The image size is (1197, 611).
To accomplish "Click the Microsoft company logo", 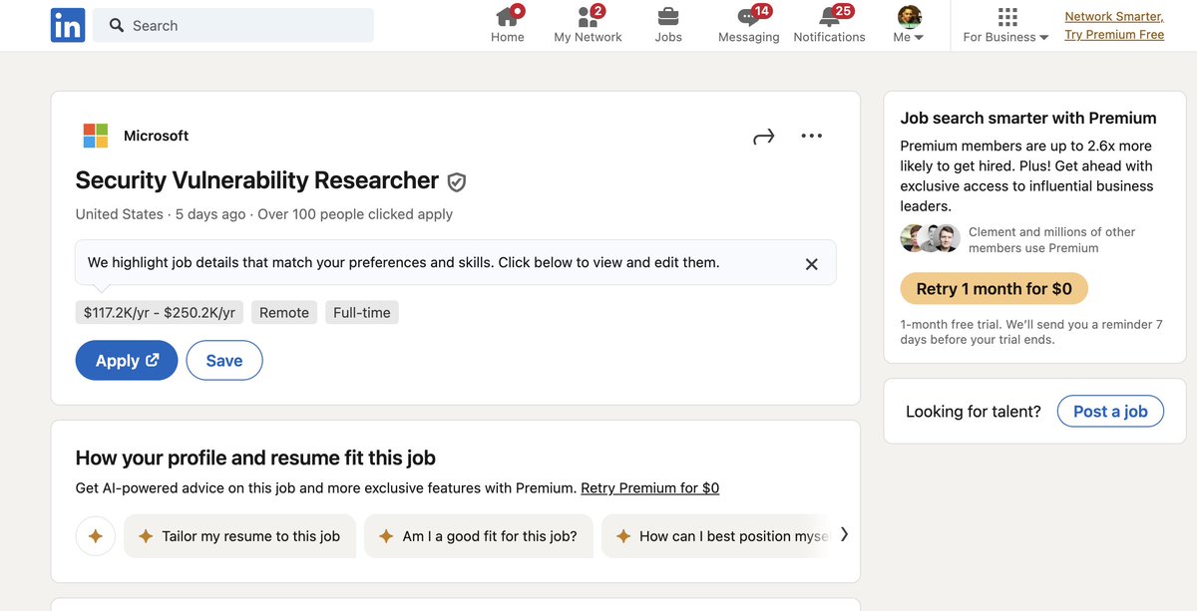I will pyautogui.click(x=96, y=136).
